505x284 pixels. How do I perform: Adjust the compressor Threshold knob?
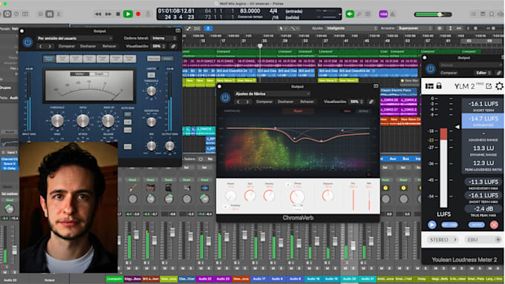(x=57, y=120)
